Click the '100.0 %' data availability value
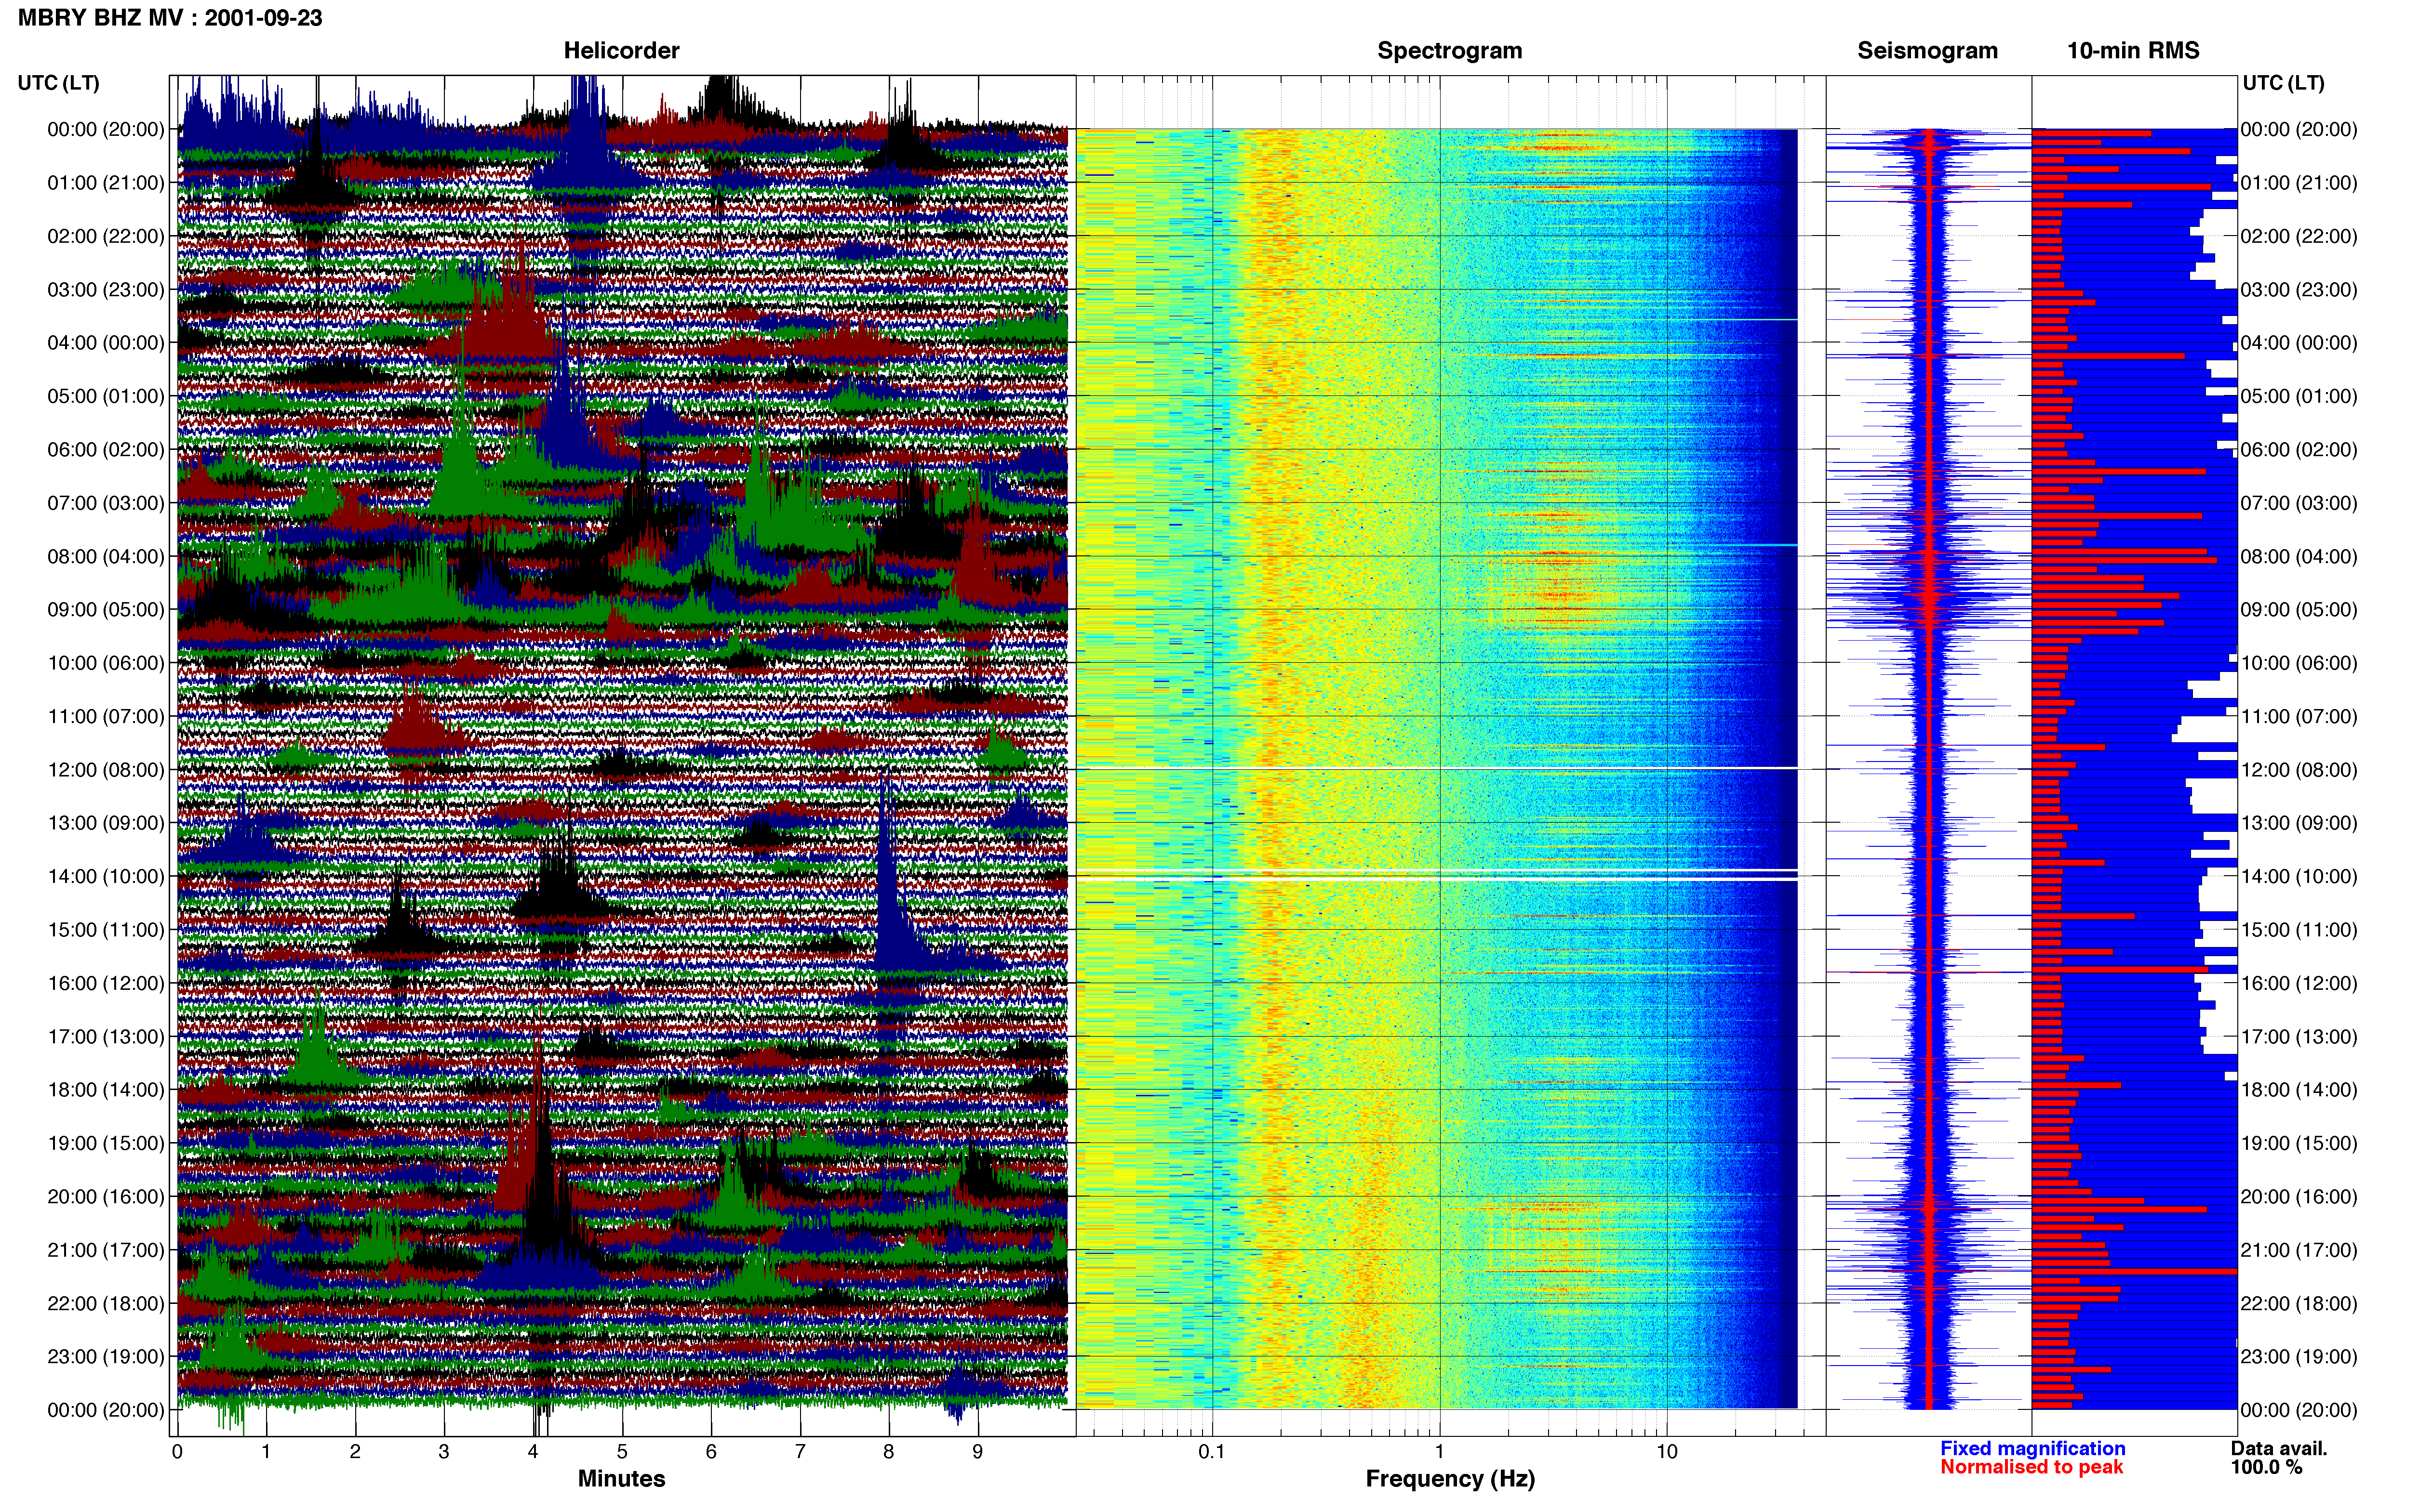2419x1512 pixels. coord(2267,1467)
